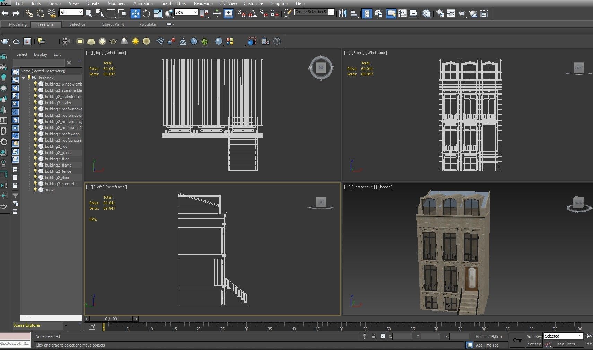593x350 pixels.
Task: Activate the Select Object tool
Action: click(89, 14)
